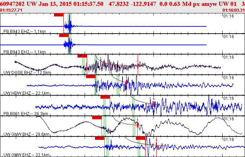Select the eP 2 pick flag on DOSE BHZ
Viewport: 245px width, 157px height.
point(82,56)
